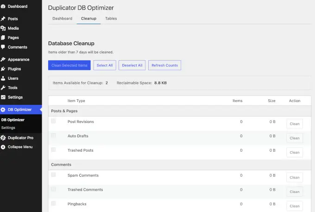Open the Tables tab
This screenshot has width=315, height=212.
click(x=111, y=19)
